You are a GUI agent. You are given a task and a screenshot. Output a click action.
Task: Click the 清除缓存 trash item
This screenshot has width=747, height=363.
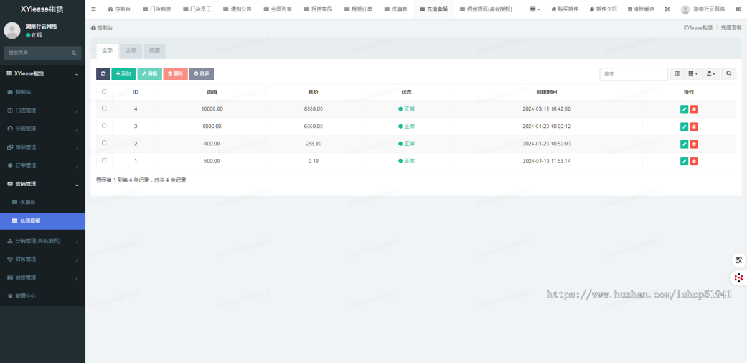pyautogui.click(x=641, y=9)
